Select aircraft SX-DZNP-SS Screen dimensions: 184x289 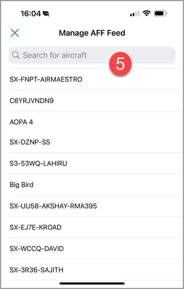point(96,142)
